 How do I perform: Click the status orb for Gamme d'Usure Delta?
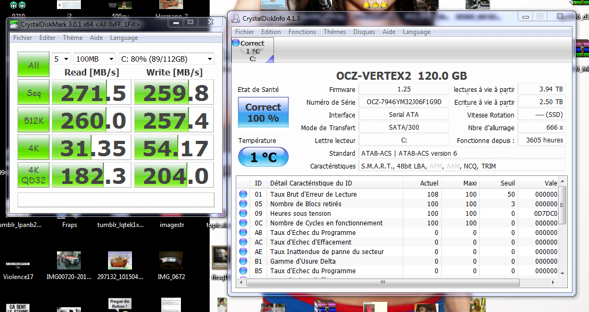243,262
